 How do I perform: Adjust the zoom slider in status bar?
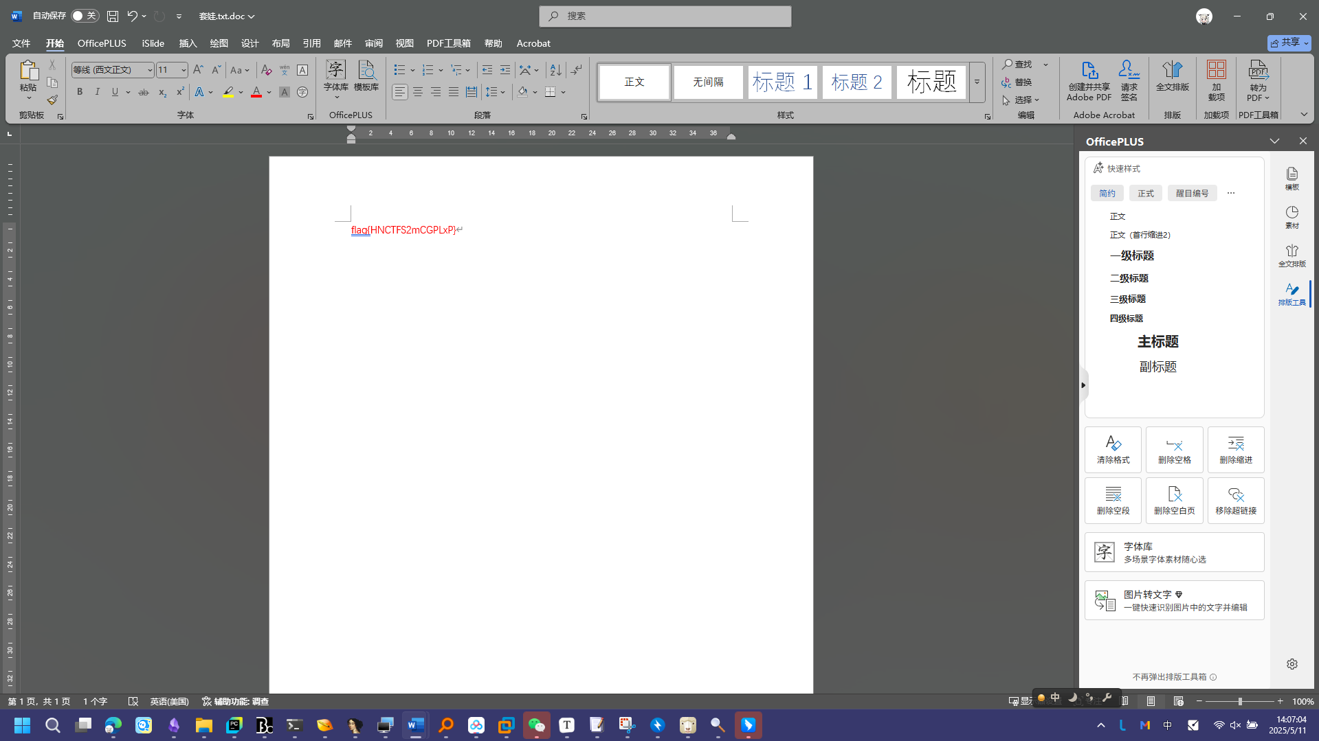(x=1240, y=701)
